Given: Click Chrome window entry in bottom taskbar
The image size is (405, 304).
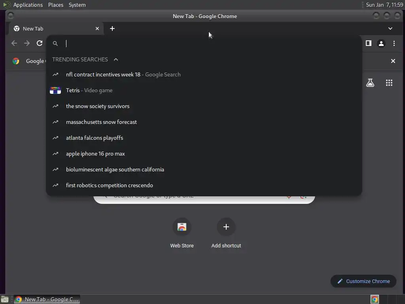Looking at the screenshot, I should click(x=47, y=299).
